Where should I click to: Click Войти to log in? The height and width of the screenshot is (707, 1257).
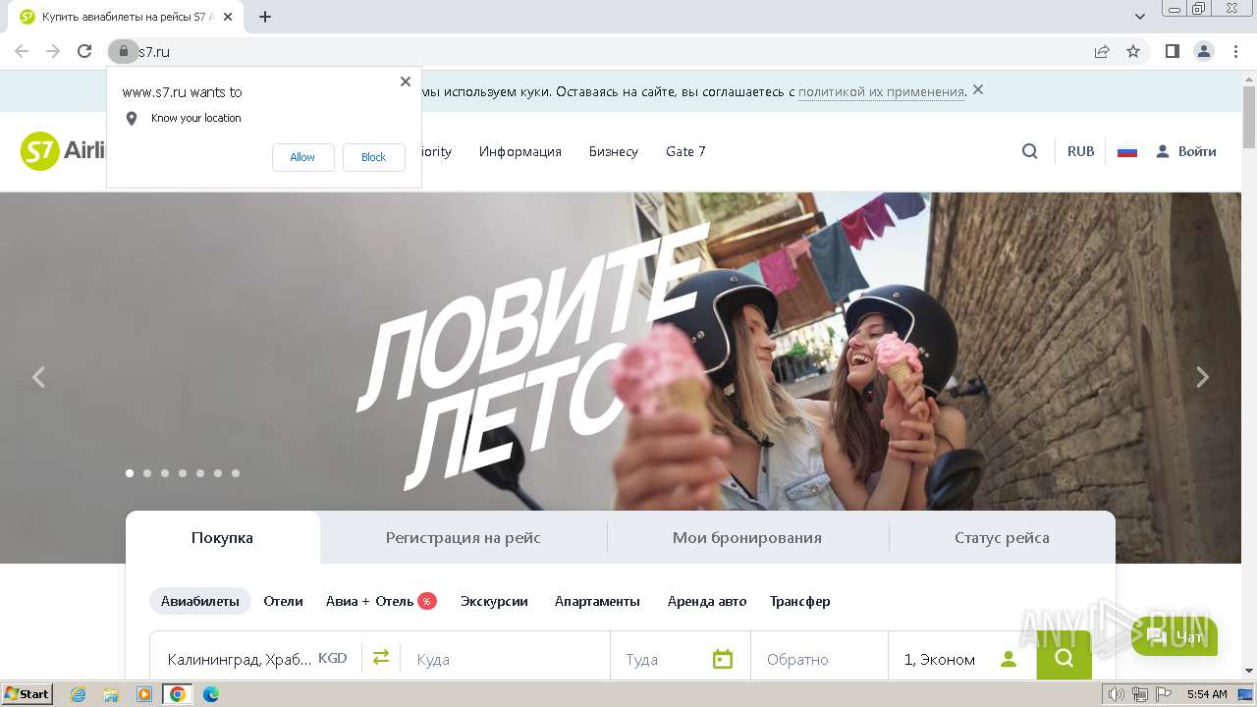pyautogui.click(x=1186, y=151)
